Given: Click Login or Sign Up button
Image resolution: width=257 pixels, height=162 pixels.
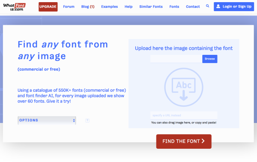Looking at the screenshot, I should pos(234,6).
